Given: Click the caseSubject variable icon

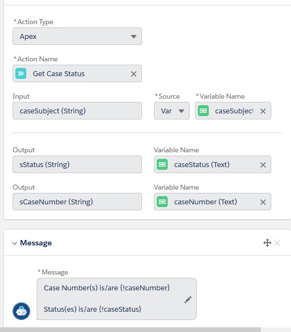Looking at the screenshot, I should pos(203,111).
